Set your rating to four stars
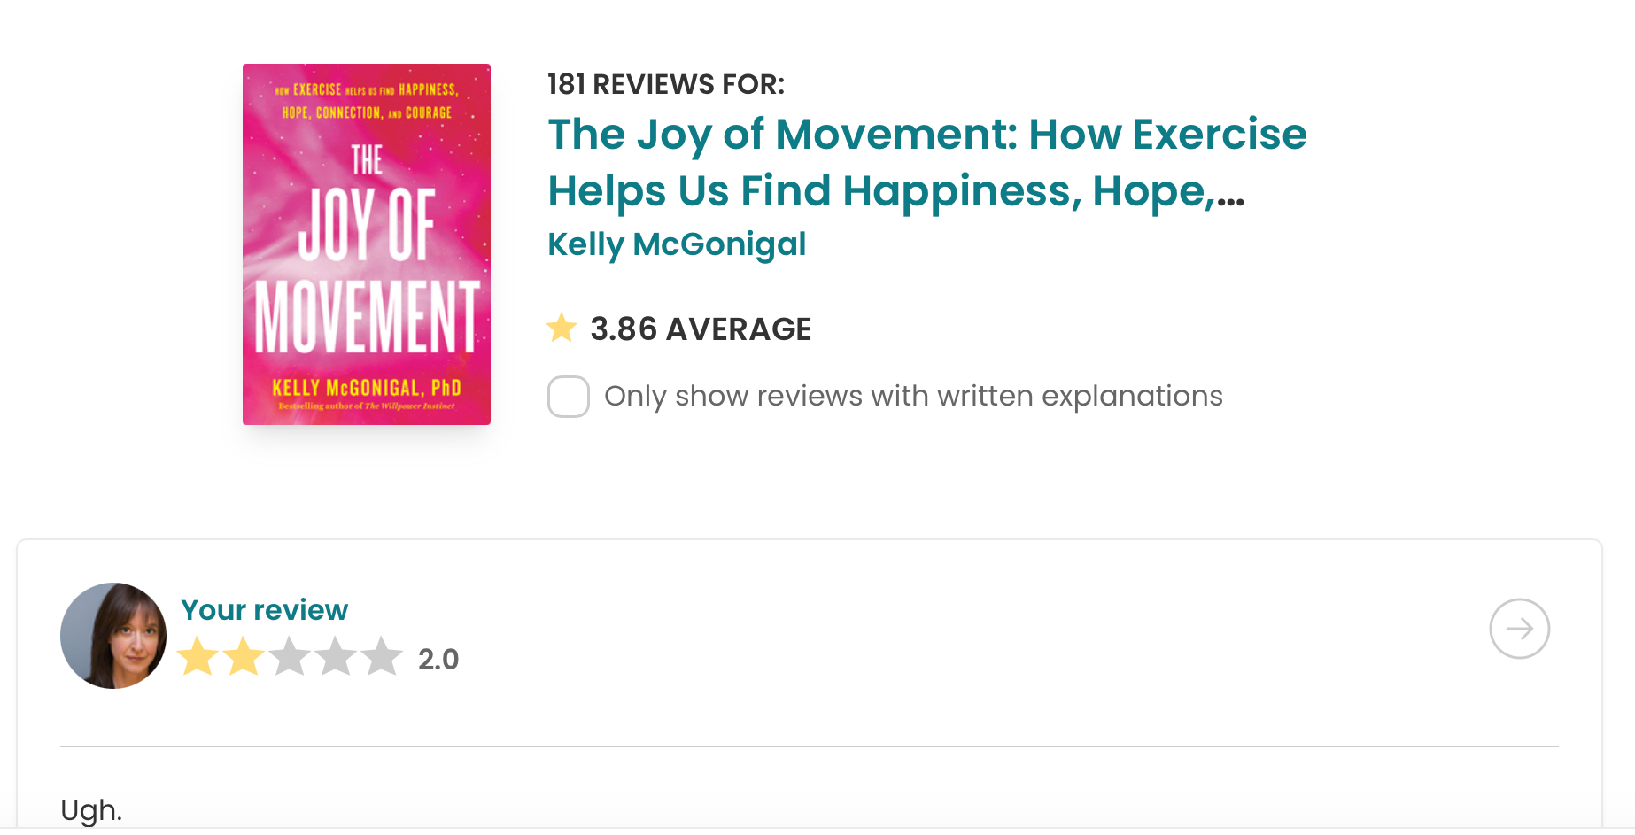Viewport: 1635px width, 835px height. coord(336,657)
